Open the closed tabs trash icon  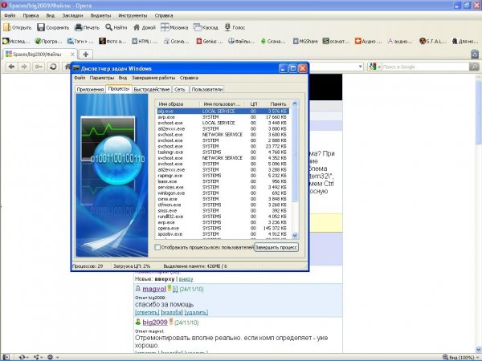[x=475, y=54]
